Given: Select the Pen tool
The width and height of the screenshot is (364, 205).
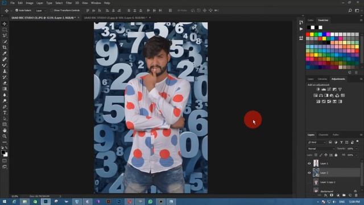Looking at the screenshot, I should [x=5, y=106].
